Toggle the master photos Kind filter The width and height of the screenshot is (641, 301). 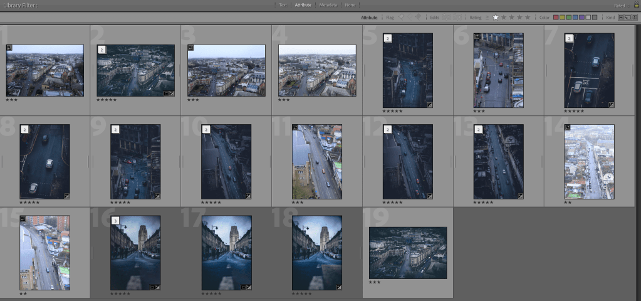tap(620, 18)
